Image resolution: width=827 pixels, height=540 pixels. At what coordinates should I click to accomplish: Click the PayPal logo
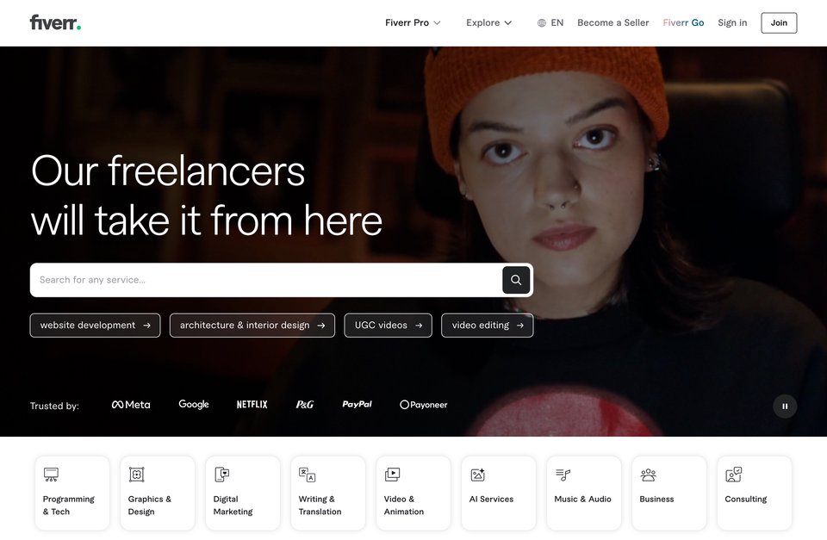[x=357, y=405]
